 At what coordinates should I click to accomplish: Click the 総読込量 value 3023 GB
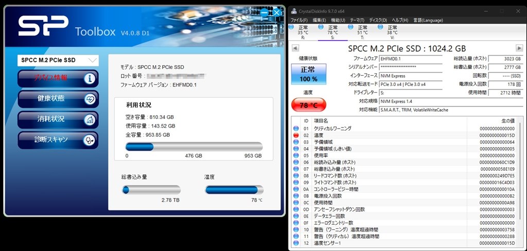(x=505, y=59)
